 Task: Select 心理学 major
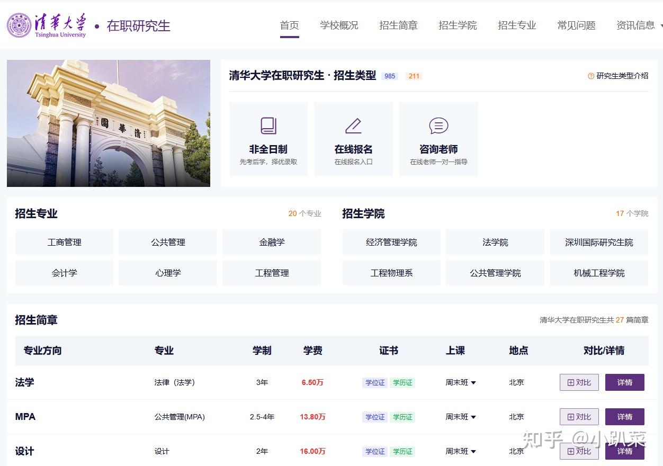click(168, 273)
